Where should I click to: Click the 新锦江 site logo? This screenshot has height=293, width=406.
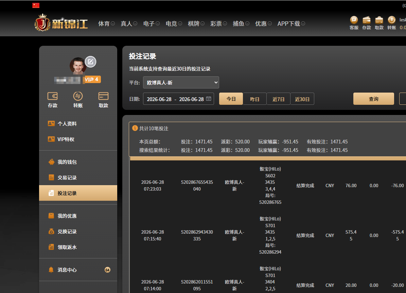[61, 23]
